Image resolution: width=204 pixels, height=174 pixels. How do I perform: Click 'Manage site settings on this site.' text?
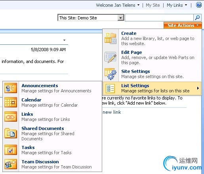(x=153, y=76)
